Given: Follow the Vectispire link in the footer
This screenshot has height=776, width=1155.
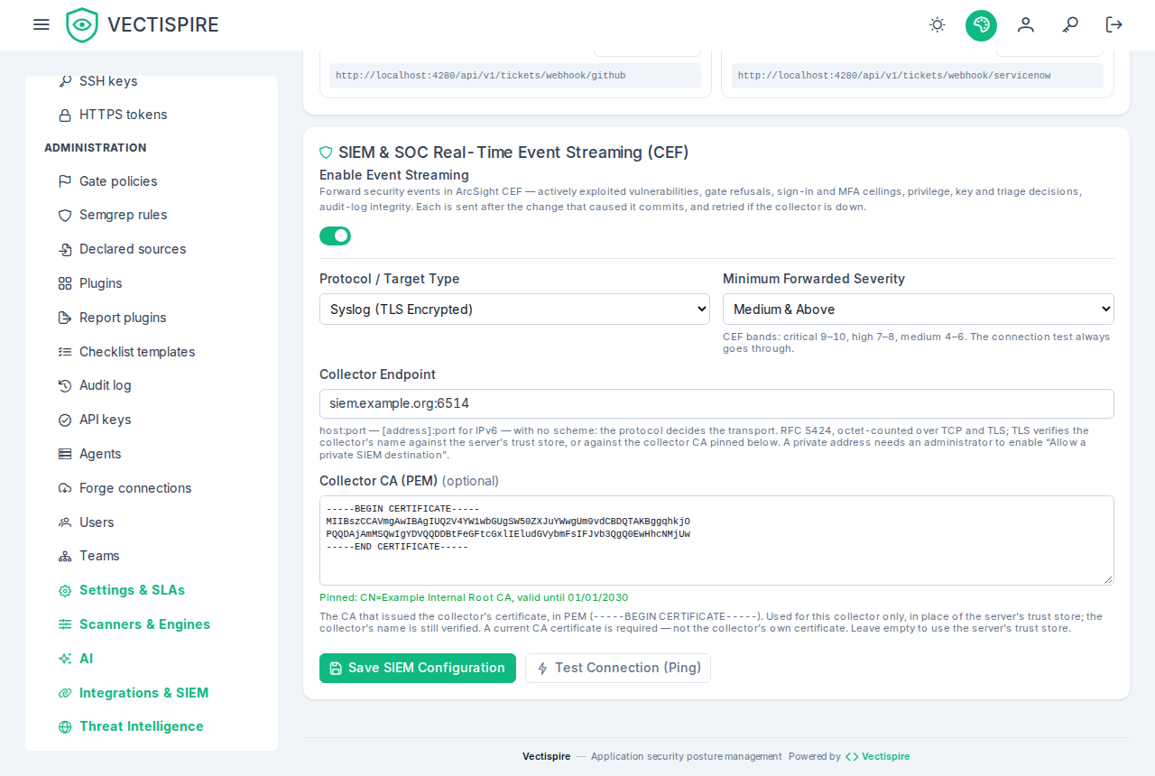Looking at the screenshot, I should pyautogui.click(x=877, y=756).
